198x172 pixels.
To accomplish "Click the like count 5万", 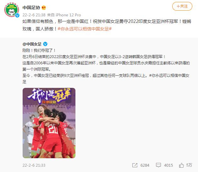I will (x=189, y=165).
